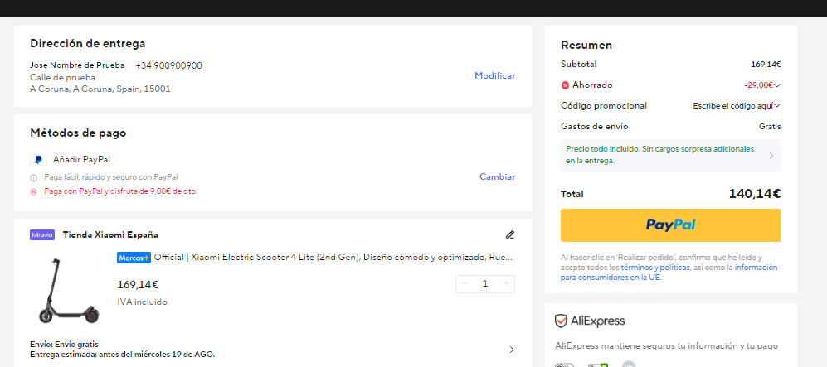Expand promo code field Escribe el código aquí
Viewport: 827px width, 367px height.
pos(737,106)
